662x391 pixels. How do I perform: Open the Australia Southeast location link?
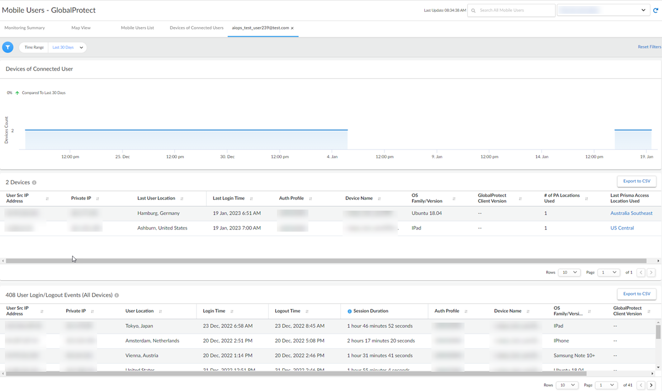point(631,213)
